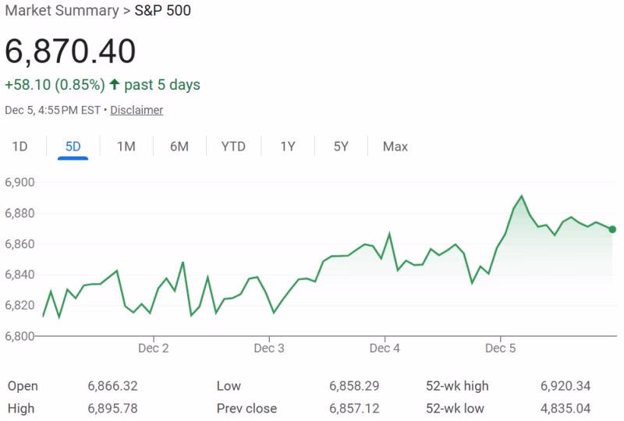The height and width of the screenshot is (421, 624).
Task: Click the Dec 2 axis label
Action: pyautogui.click(x=154, y=348)
